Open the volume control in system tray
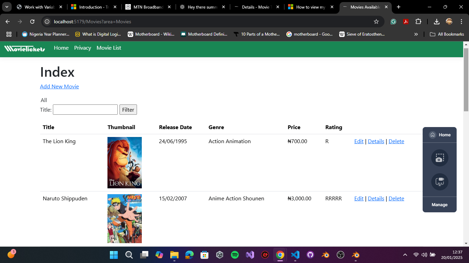 [424, 255]
